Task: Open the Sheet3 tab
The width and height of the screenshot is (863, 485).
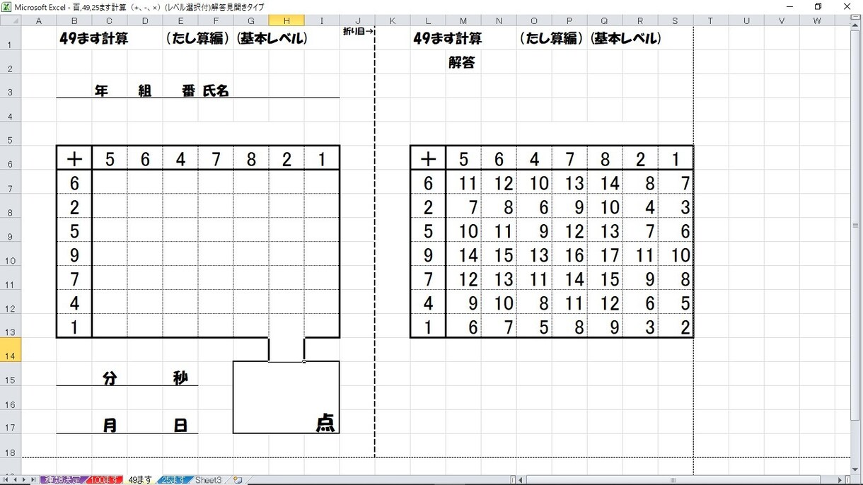Action: tap(208, 479)
